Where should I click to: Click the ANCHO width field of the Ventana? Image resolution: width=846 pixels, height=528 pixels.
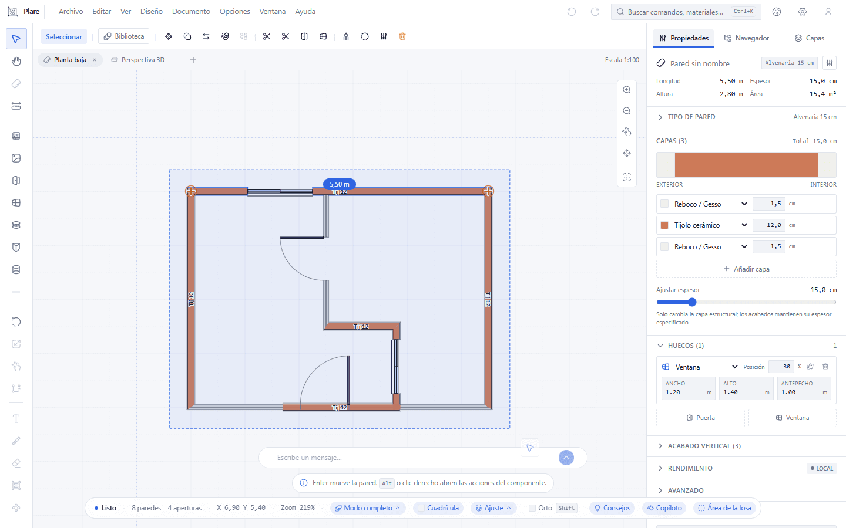pyautogui.click(x=688, y=388)
